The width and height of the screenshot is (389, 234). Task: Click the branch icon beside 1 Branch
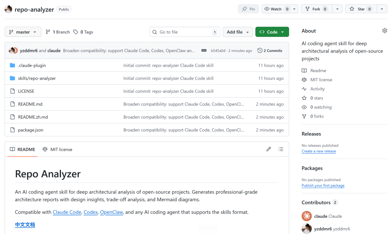click(48, 32)
